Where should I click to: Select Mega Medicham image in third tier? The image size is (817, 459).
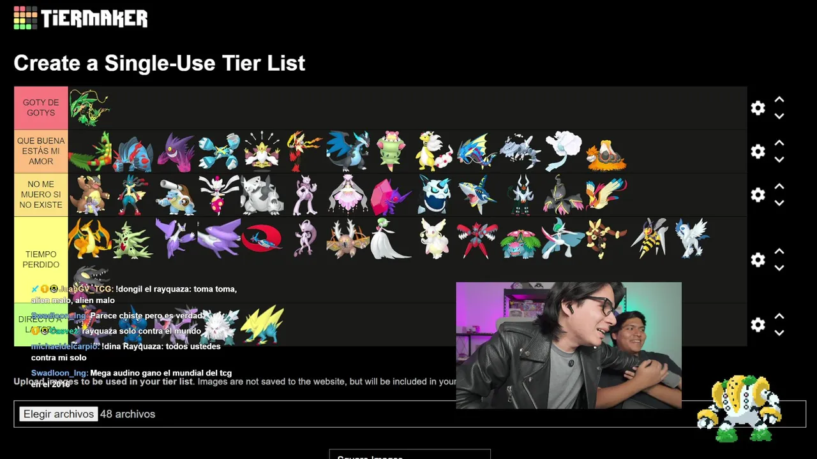coord(219,195)
